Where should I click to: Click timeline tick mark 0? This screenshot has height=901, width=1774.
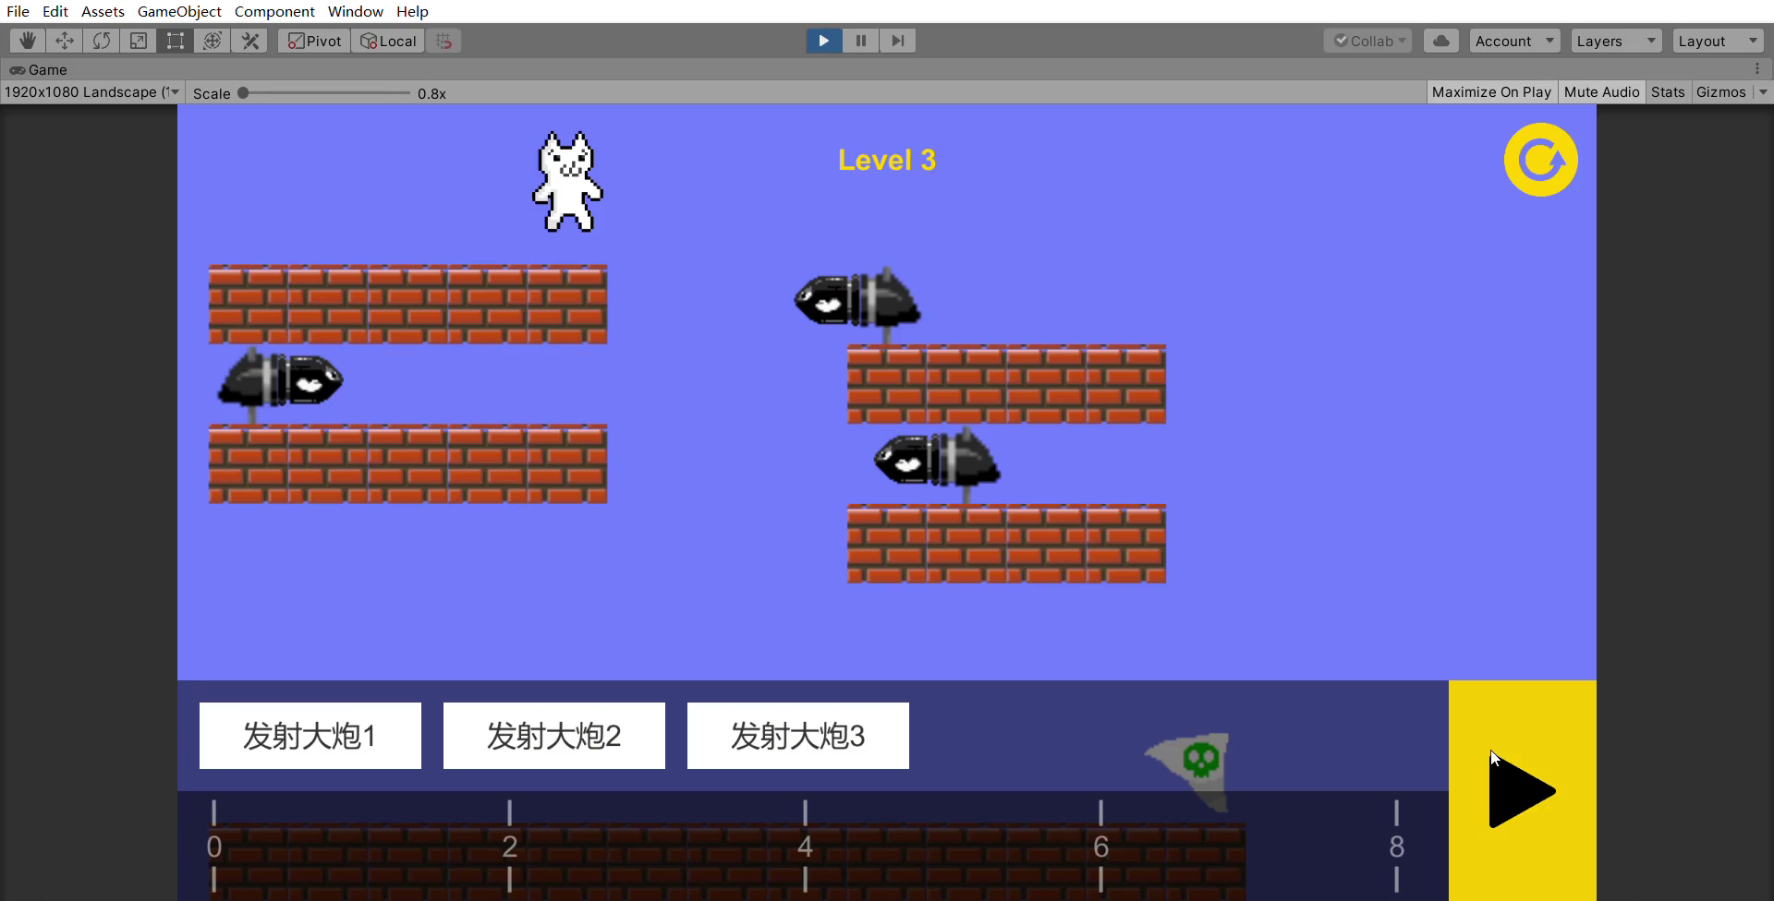tap(214, 847)
